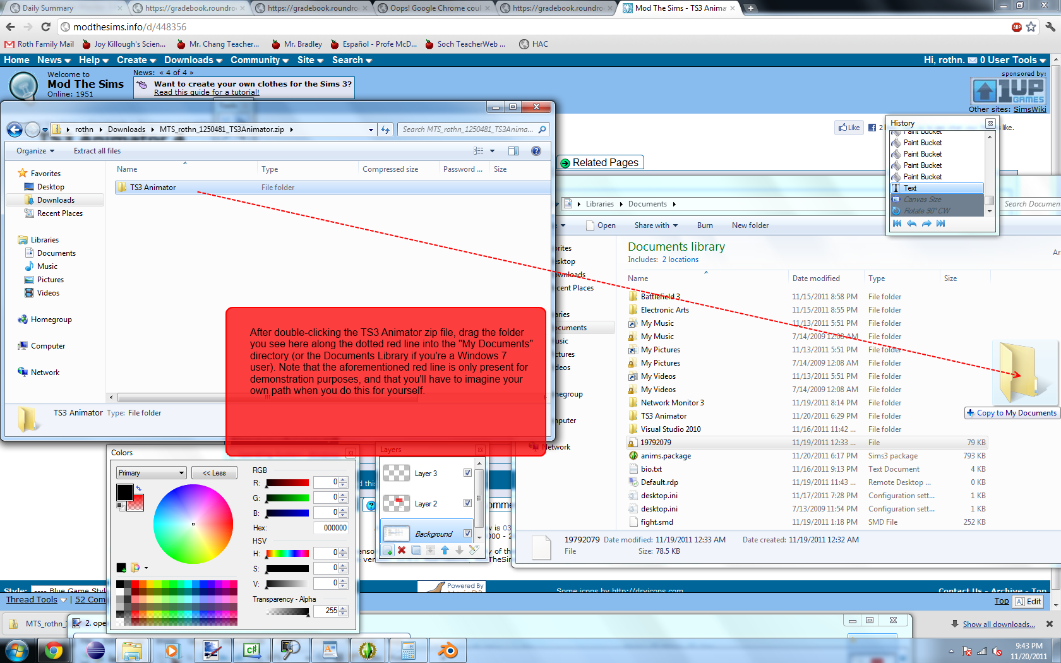Open the Community menu in site navigation
This screenshot has width=1061, height=663.
(259, 60)
